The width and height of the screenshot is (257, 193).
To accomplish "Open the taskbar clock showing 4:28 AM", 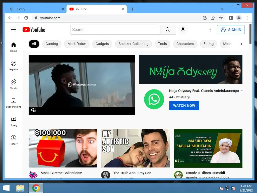I will click(246, 188).
